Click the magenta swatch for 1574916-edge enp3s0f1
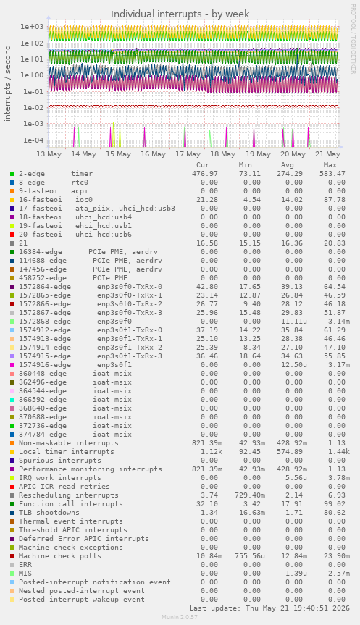This screenshot has height=625, width=360. pyautogui.click(x=12, y=365)
